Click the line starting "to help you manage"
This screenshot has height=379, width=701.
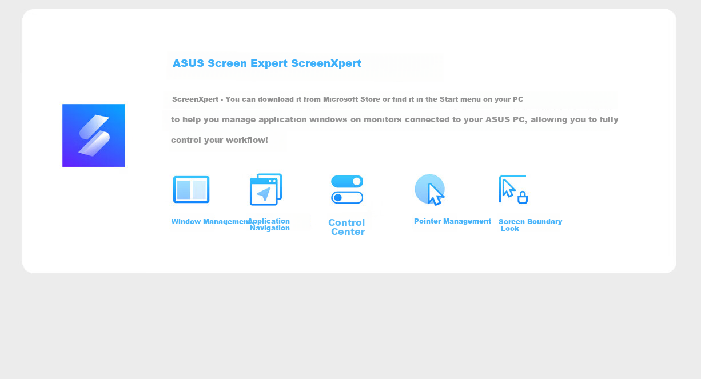[x=395, y=119]
